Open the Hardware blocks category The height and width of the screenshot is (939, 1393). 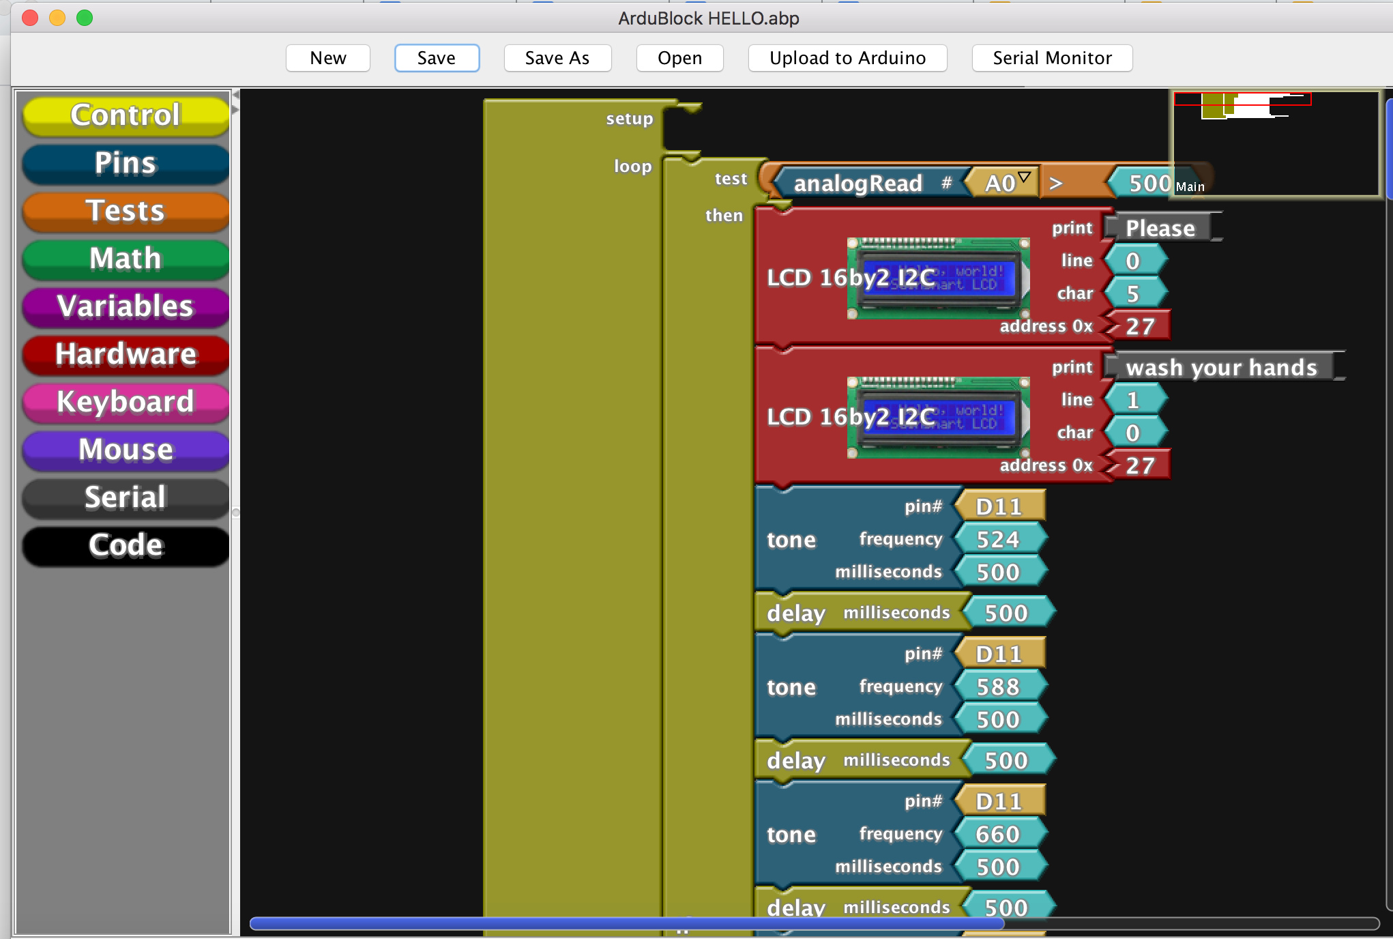point(126,354)
